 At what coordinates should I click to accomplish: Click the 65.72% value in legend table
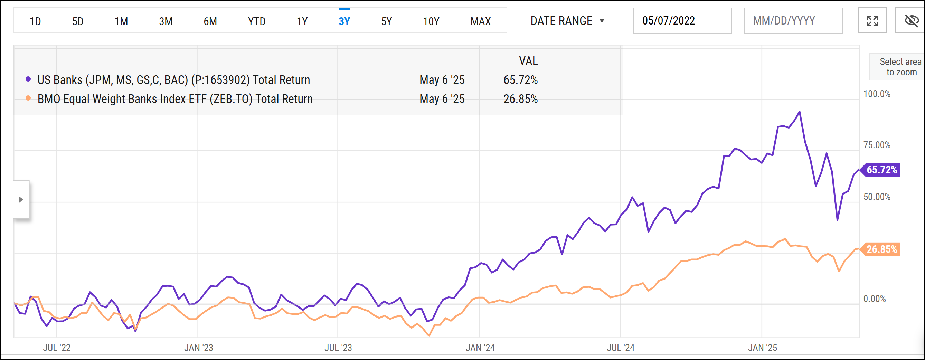(520, 80)
